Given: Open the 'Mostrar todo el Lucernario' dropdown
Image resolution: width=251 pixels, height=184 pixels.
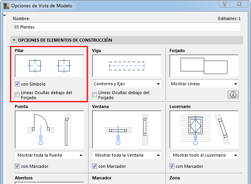Looking at the screenshot, I should [x=204, y=155].
